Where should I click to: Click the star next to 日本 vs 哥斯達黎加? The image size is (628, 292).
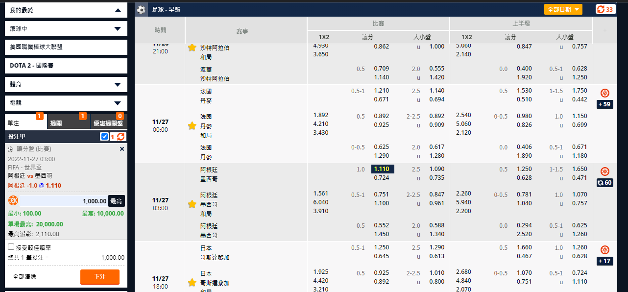click(192, 283)
